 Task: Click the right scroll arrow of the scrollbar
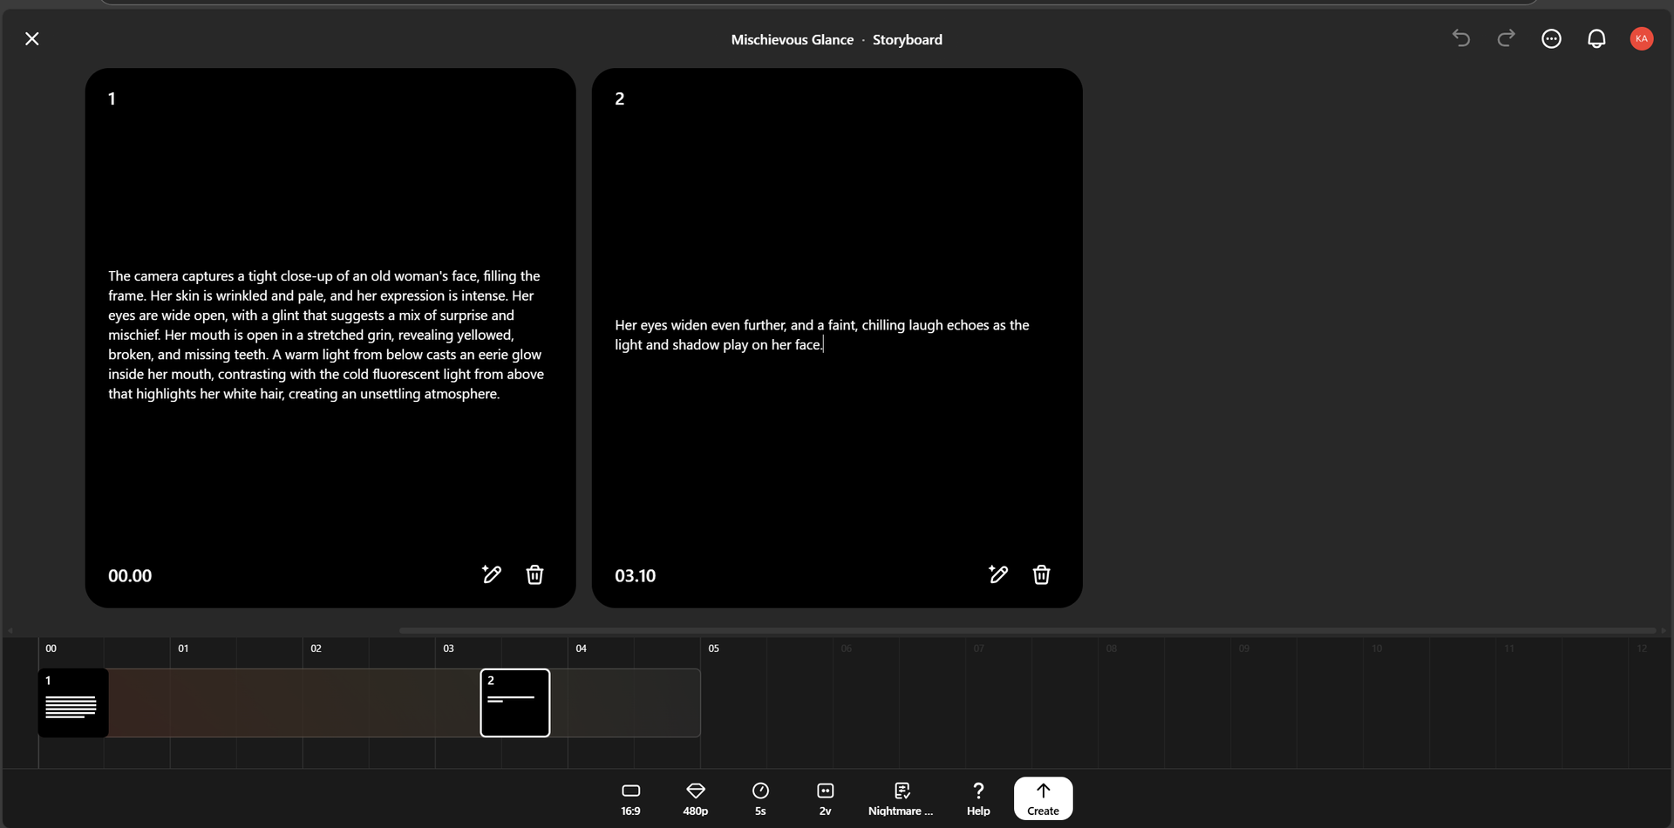[x=1664, y=630]
